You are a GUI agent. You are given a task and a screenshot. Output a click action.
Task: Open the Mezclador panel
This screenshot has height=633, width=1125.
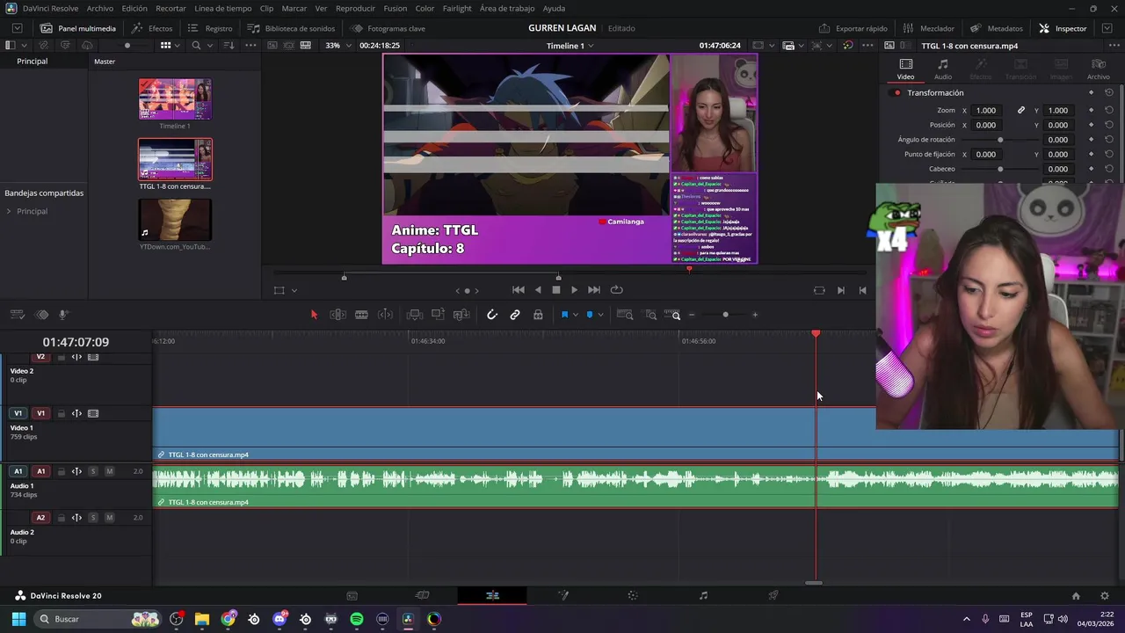928,28
